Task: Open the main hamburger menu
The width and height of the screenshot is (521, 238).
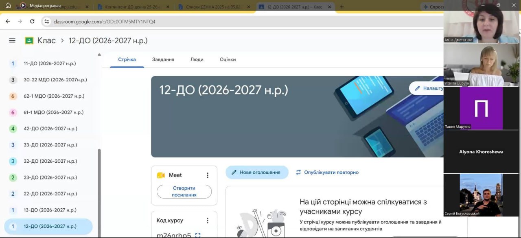Action: tap(12, 41)
